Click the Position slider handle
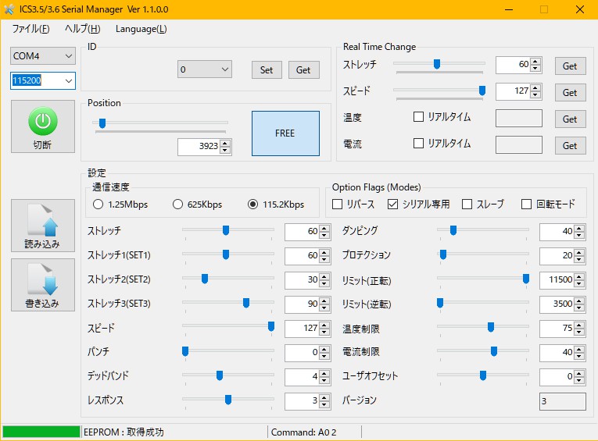598x441 pixels. (102, 123)
